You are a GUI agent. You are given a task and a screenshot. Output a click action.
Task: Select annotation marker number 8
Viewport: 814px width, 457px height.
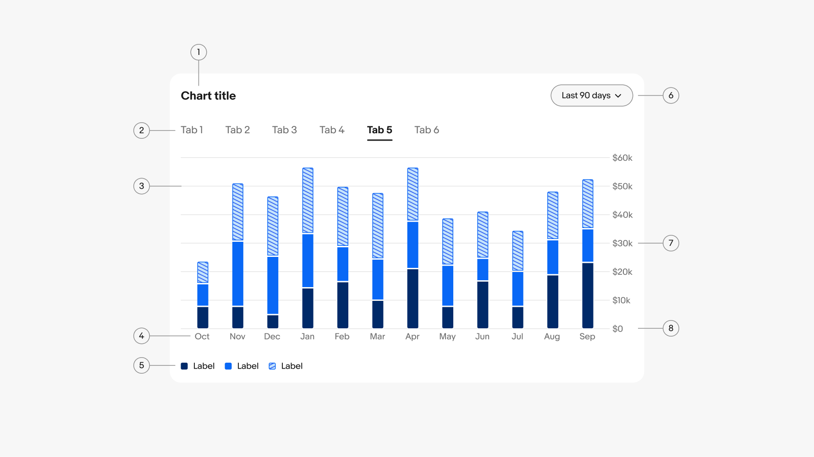[x=671, y=328]
